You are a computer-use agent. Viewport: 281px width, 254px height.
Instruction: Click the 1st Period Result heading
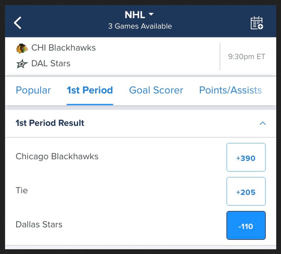(x=50, y=123)
